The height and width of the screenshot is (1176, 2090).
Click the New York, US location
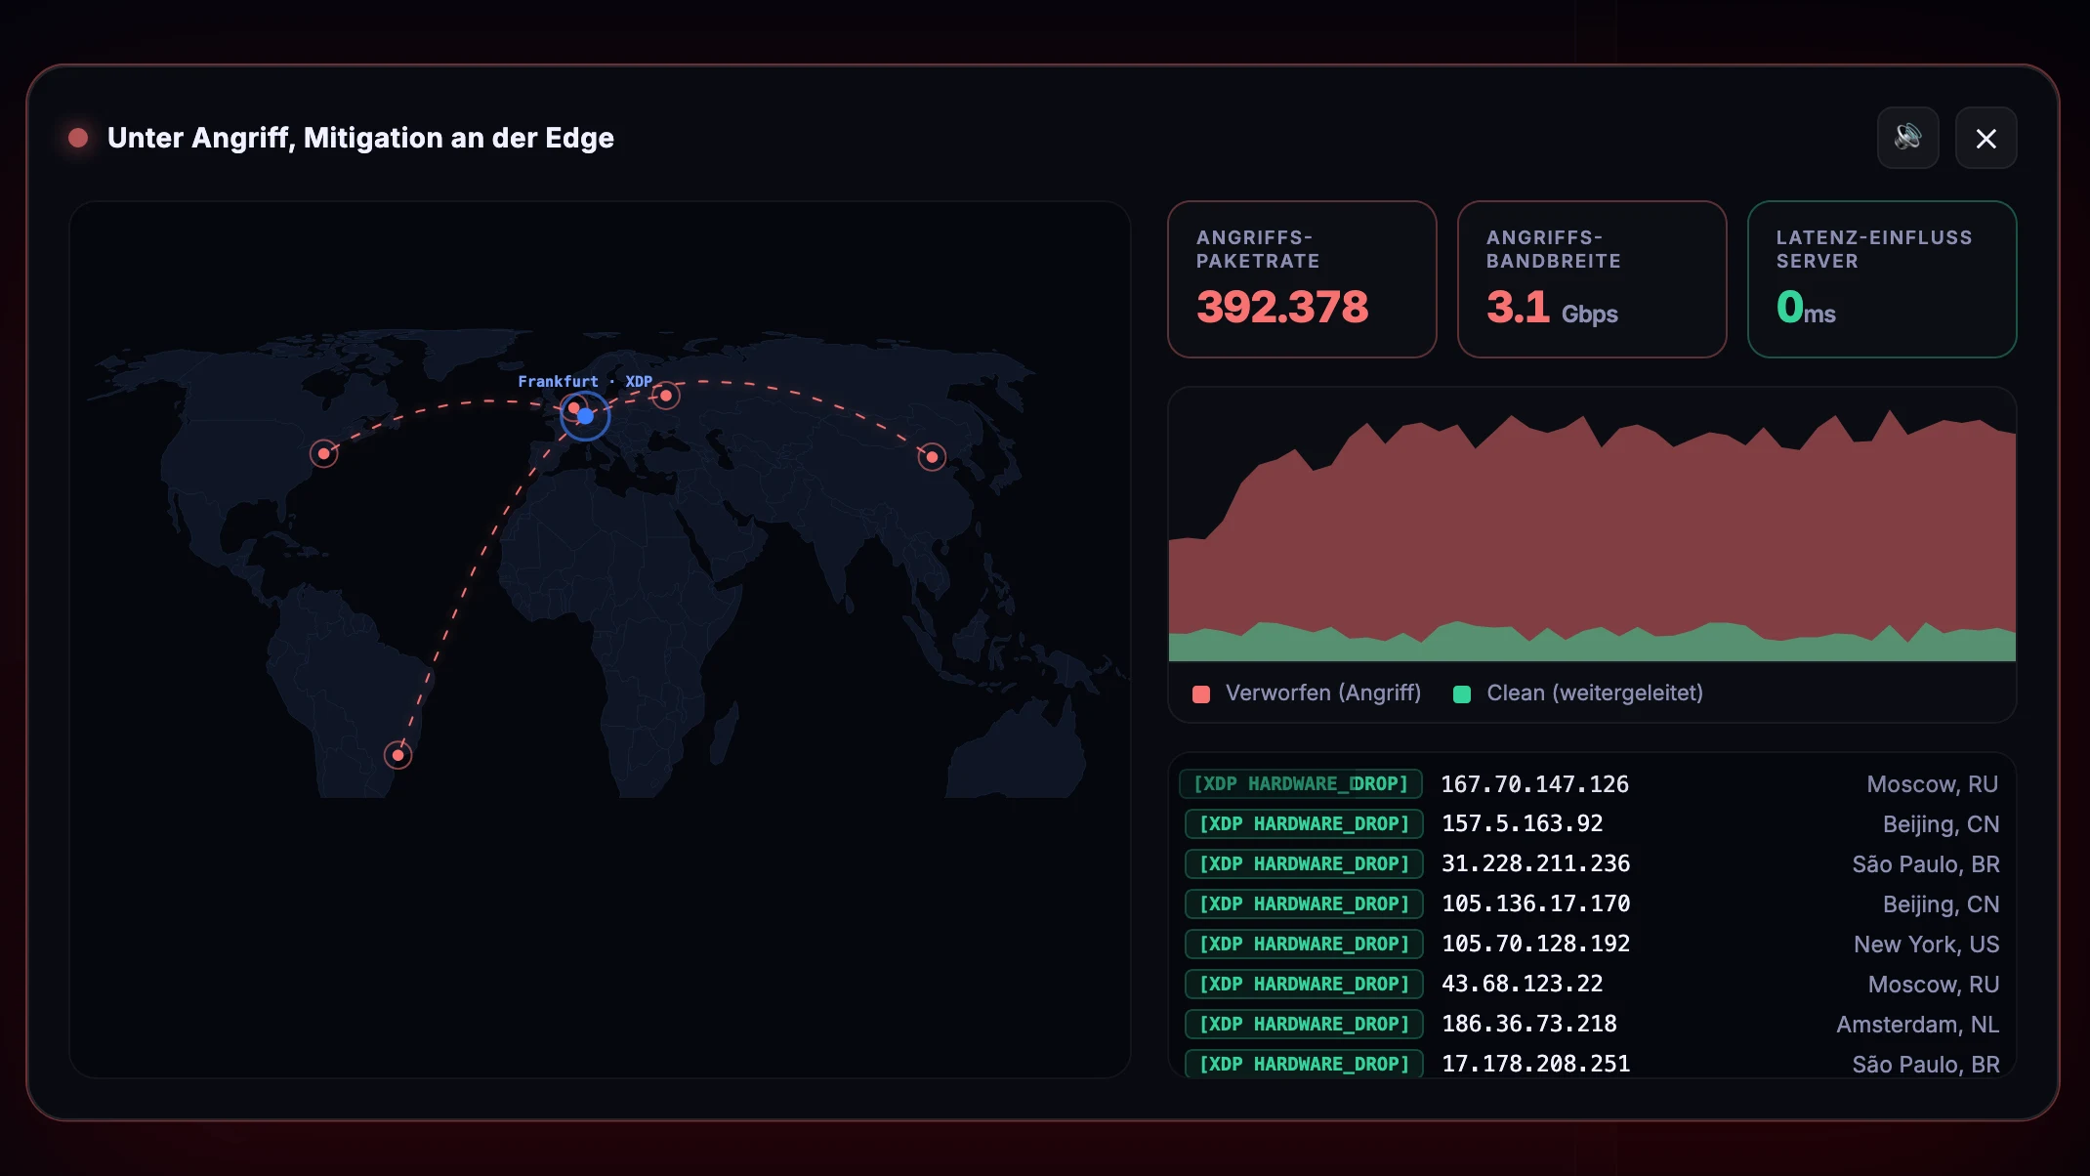[x=1926, y=945]
